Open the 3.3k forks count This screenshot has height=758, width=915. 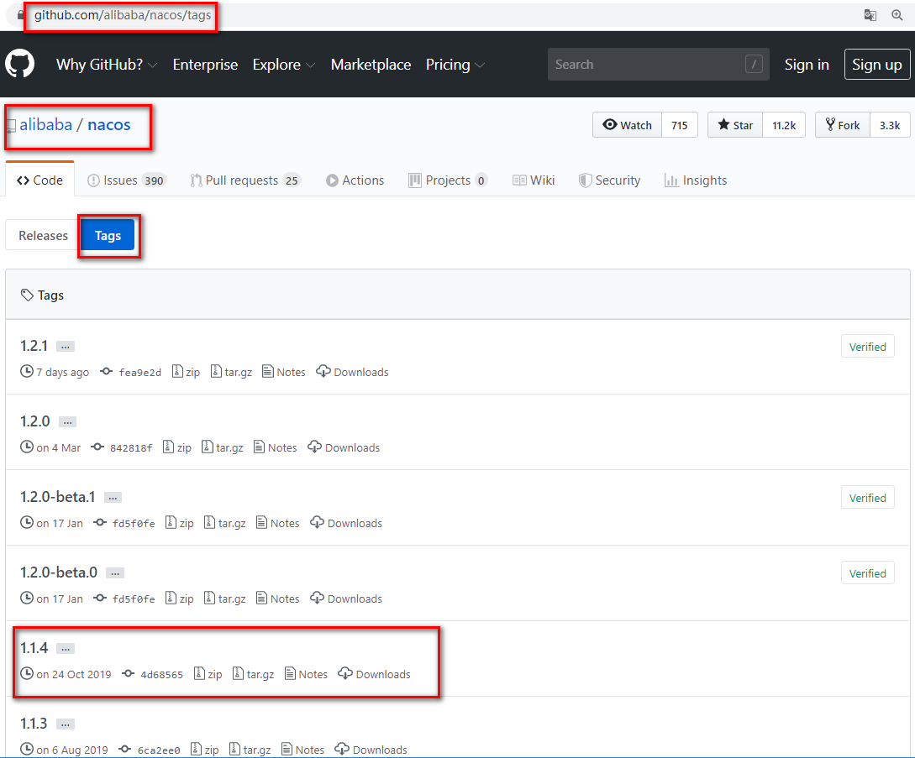click(890, 125)
